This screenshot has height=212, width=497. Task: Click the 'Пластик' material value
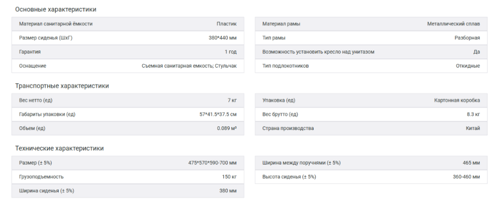(226, 24)
